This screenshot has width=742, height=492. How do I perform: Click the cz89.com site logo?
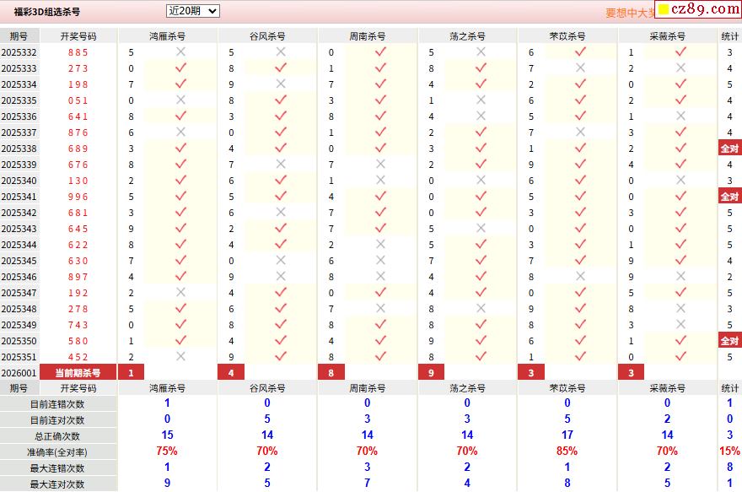point(699,9)
